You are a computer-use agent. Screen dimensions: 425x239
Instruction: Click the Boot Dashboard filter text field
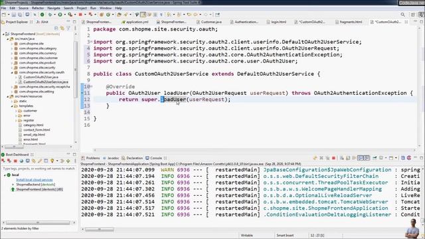click(39, 169)
